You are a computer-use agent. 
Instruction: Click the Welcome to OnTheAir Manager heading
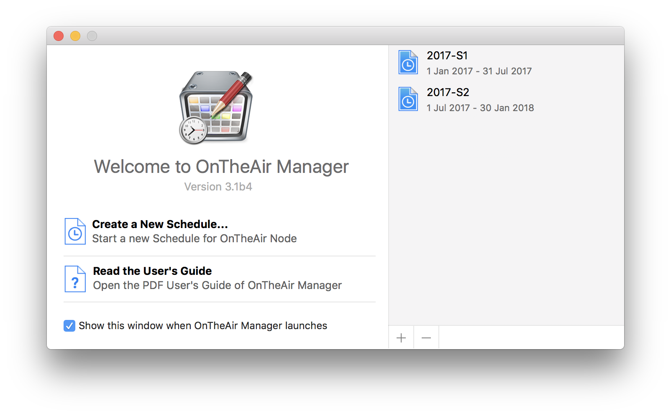click(x=221, y=167)
